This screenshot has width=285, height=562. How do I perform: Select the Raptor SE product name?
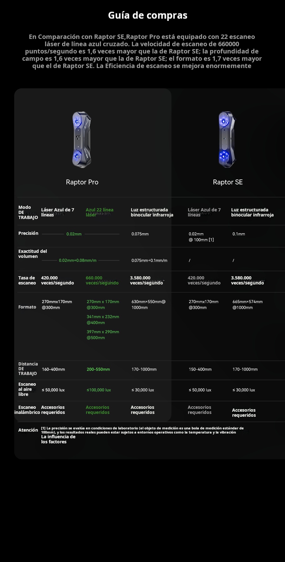[x=228, y=182]
